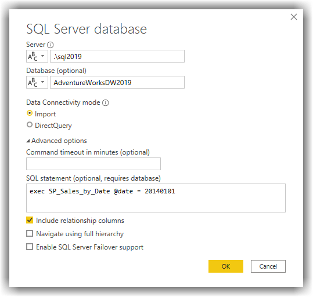Select the DirectQuery radio button
The height and width of the screenshot is (297, 313).
coord(30,125)
